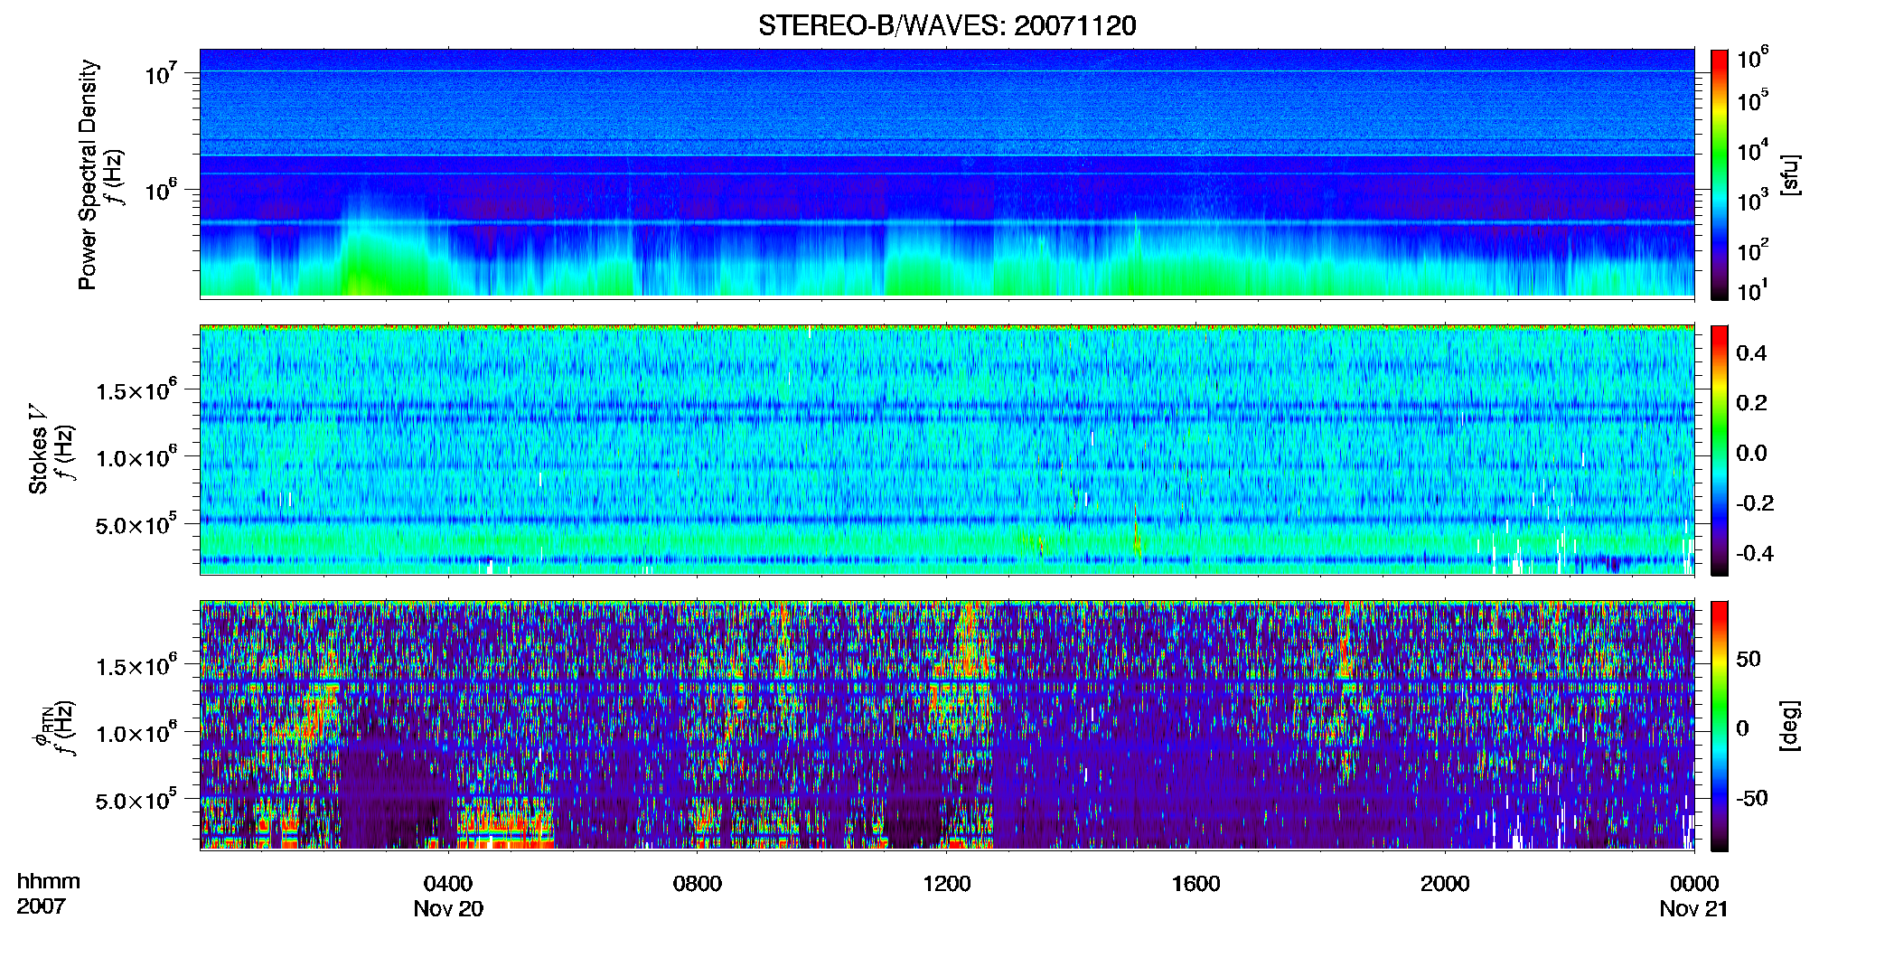Click inside the φ RTN direction spectrogram
Screen dimensions: 1894x976
point(947,725)
